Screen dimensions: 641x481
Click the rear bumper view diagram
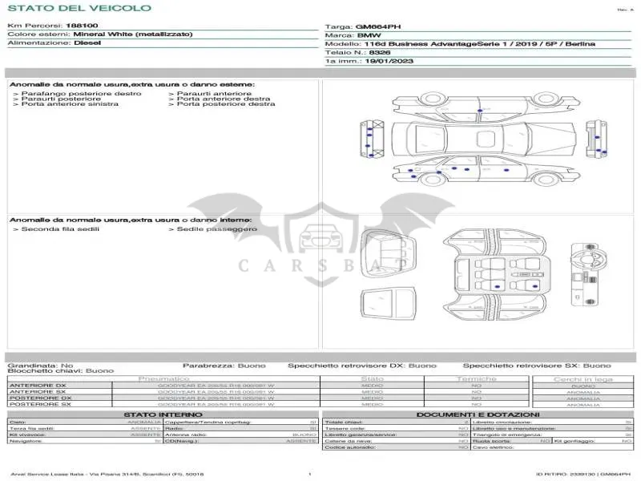point(596,139)
